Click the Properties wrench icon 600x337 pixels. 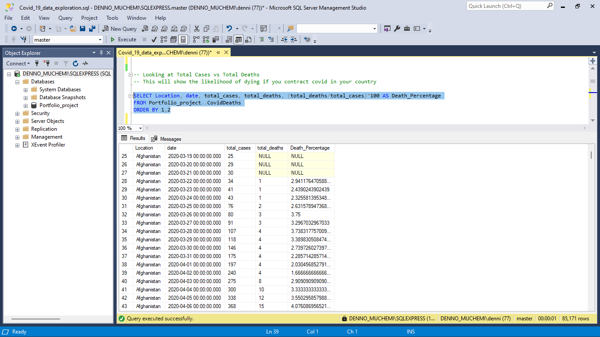(x=397, y=29)
